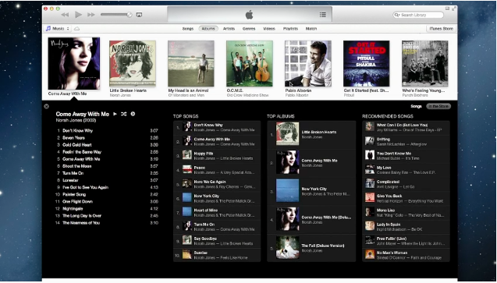Screen dimensions: 497x283
Task: Switch to the Albums tab
Action: tap(208, 29)
